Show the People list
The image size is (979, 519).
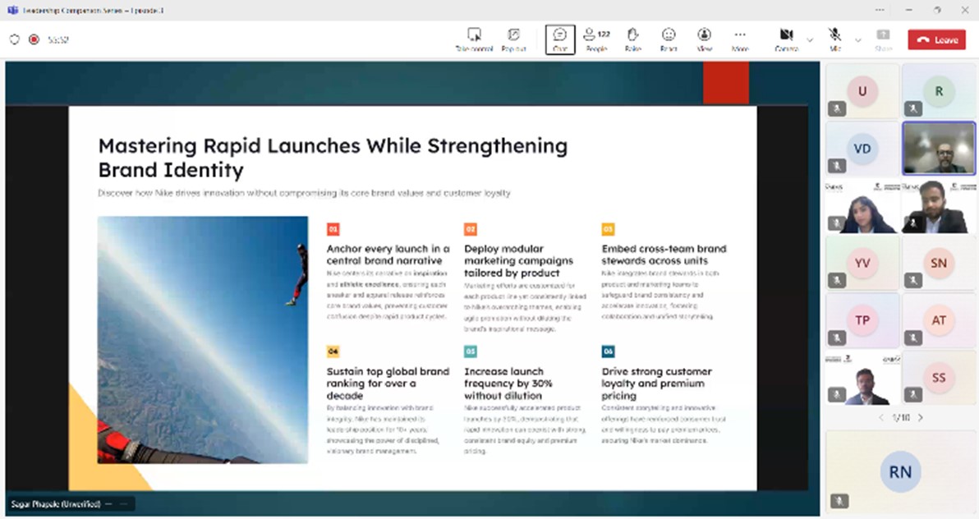[596, 40]
